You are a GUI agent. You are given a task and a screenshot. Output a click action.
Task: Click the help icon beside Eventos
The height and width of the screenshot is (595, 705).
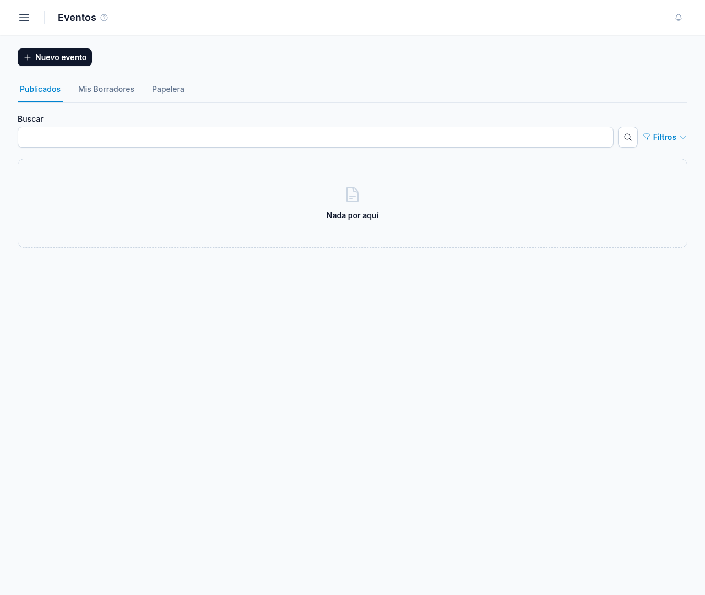pos(104,18)
